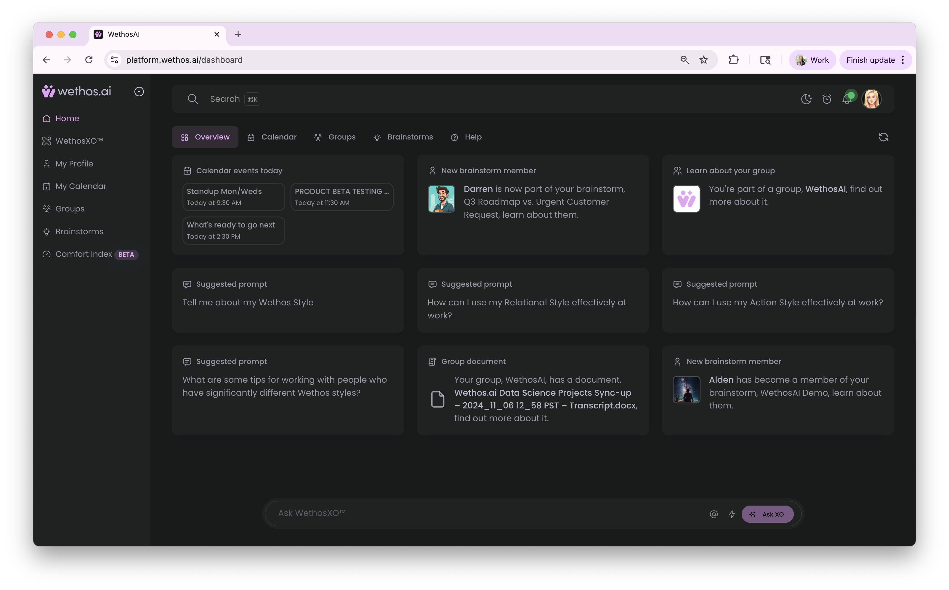Switch to the Brainstorms tab

point(403,137)
